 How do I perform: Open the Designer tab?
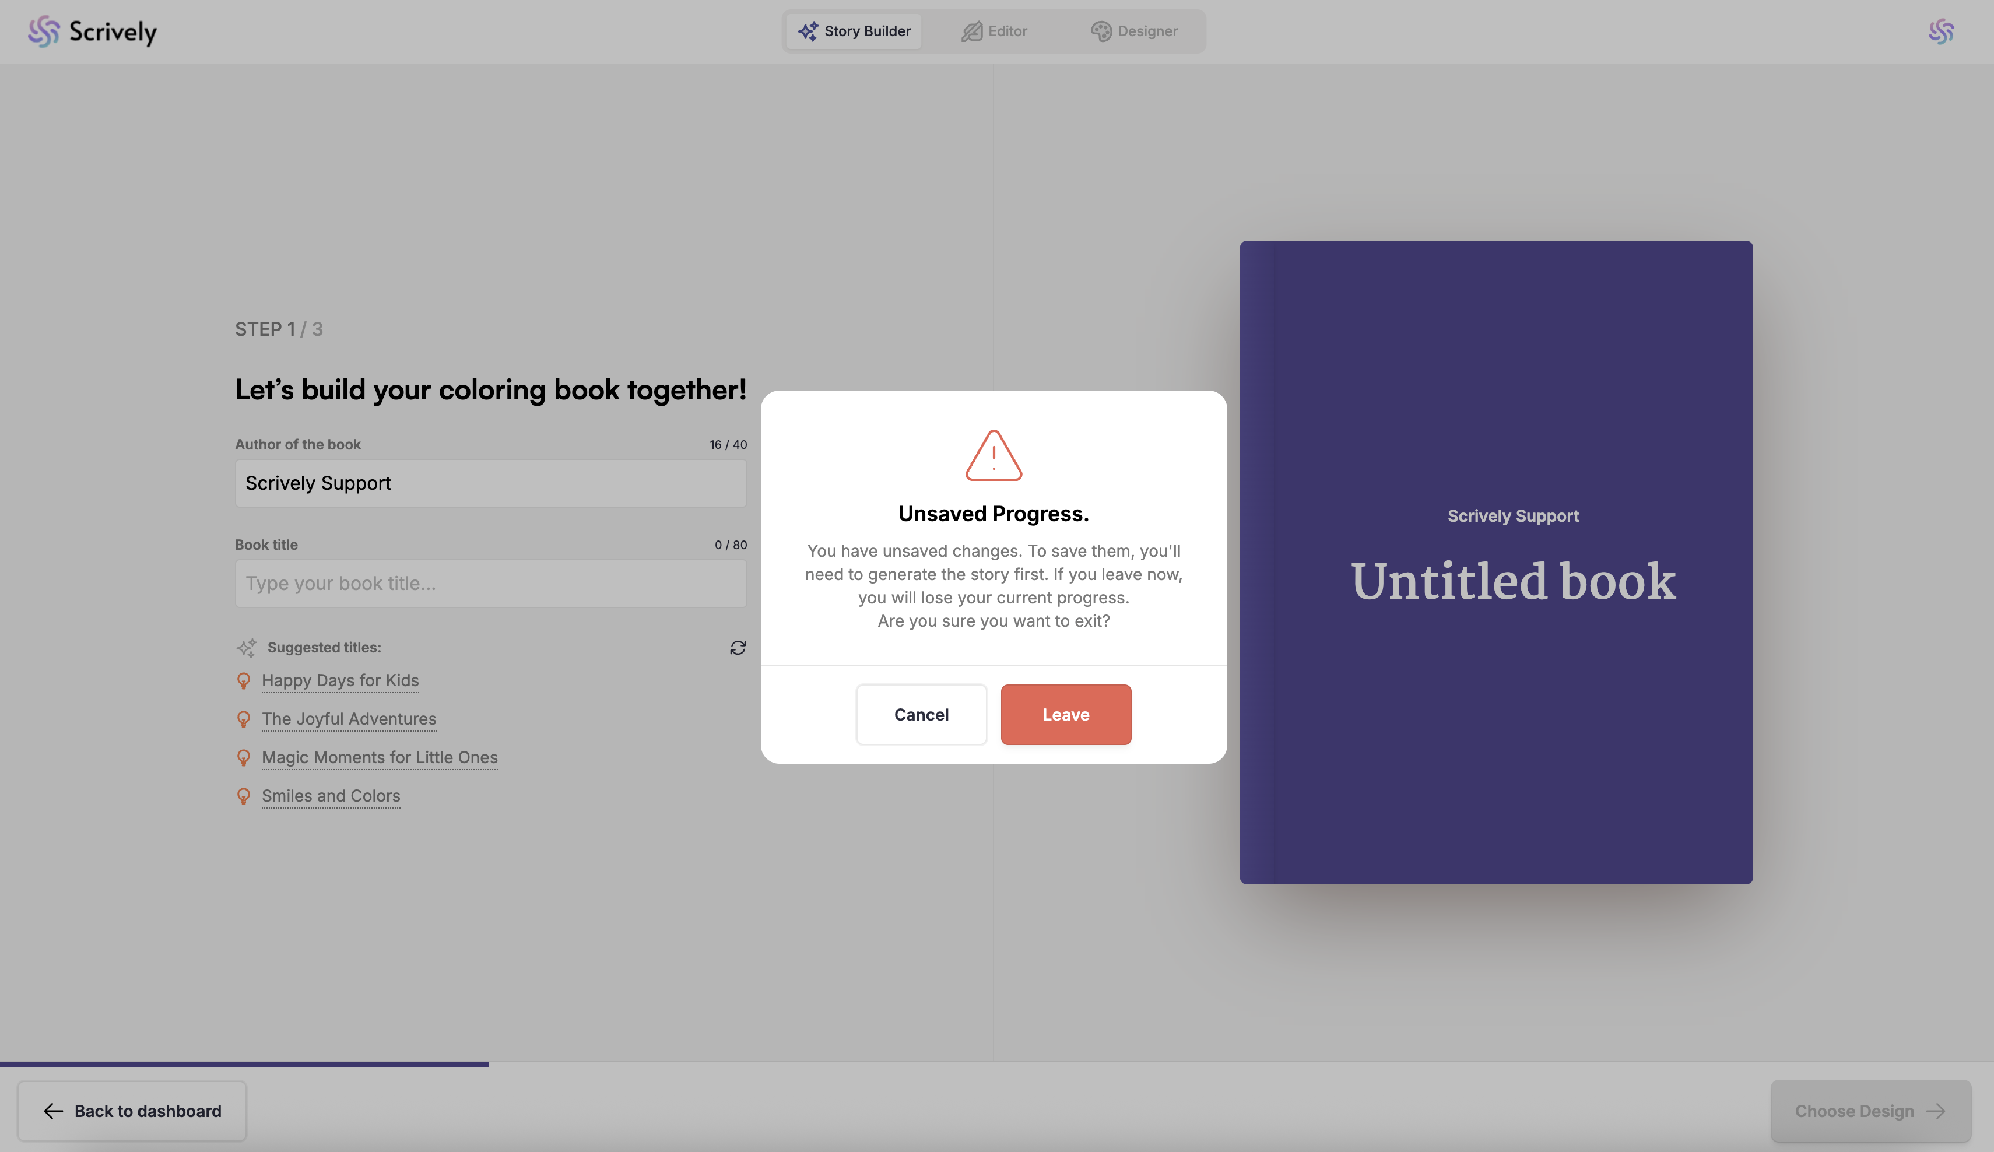tap(1134, 31)
